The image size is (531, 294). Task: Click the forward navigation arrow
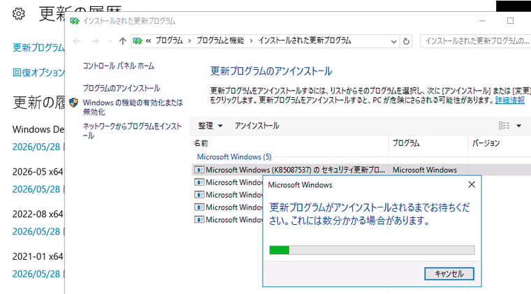[x=95, y=41]
